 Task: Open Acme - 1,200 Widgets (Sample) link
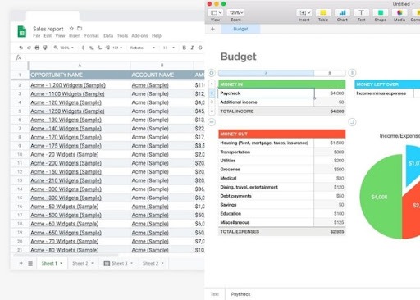pyautogui.click(x=68, y=85)
